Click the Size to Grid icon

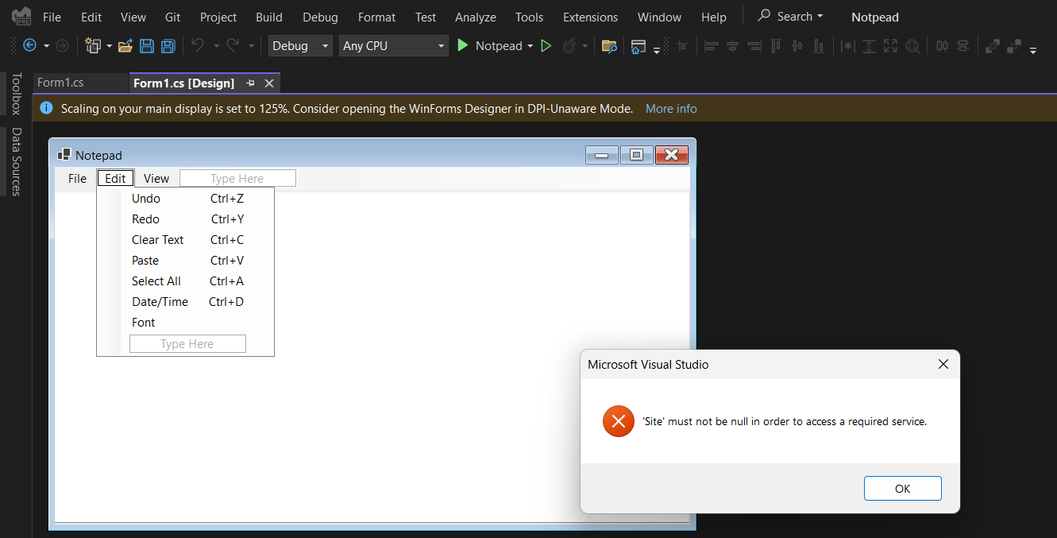(912, 46)
